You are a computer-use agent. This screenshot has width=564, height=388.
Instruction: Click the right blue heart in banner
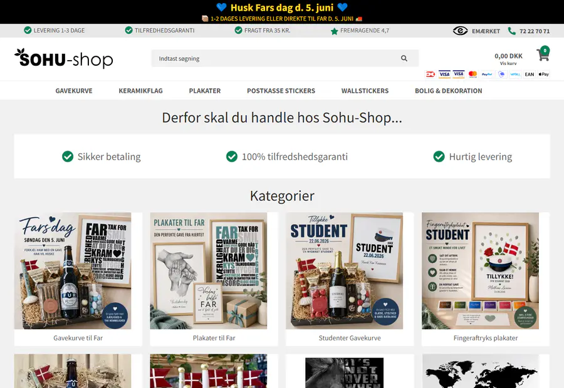[342, 7]
